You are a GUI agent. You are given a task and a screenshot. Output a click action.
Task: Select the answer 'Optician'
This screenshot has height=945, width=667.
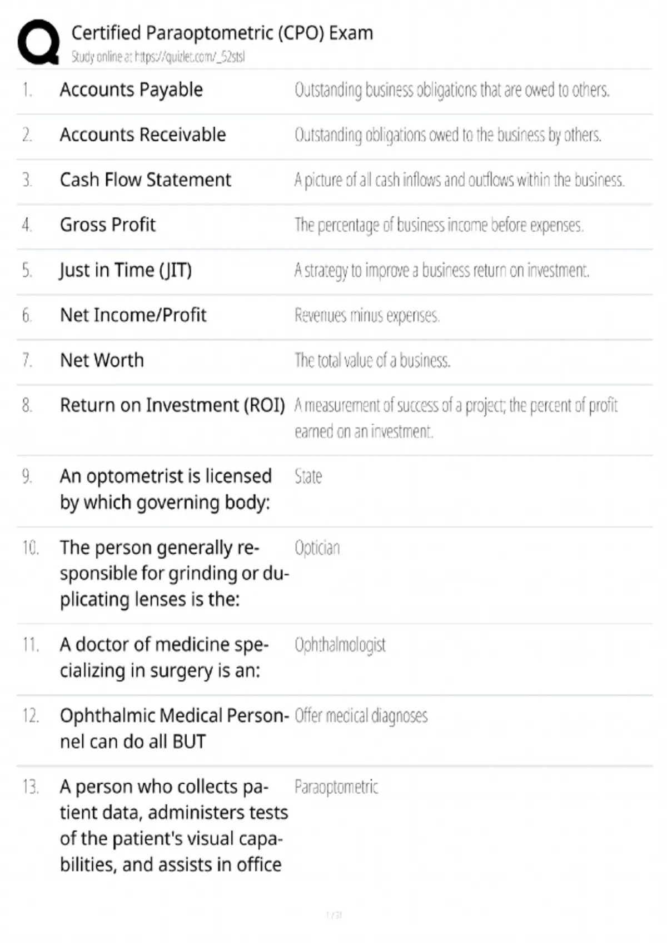point(317,548)
